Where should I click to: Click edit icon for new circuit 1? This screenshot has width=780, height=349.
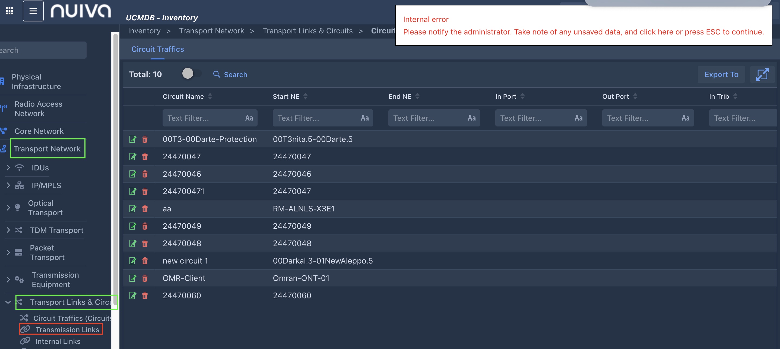pos(133,261)
